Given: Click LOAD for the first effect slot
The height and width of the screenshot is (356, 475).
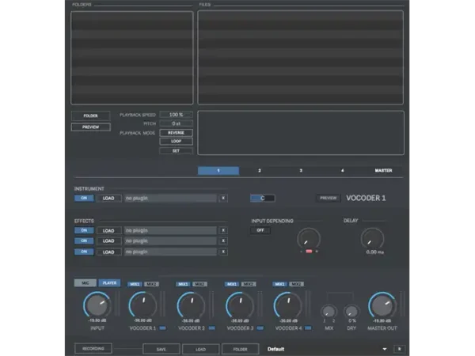Looking at the screenshot, I should pyautogui.click(x=108, y=231).
